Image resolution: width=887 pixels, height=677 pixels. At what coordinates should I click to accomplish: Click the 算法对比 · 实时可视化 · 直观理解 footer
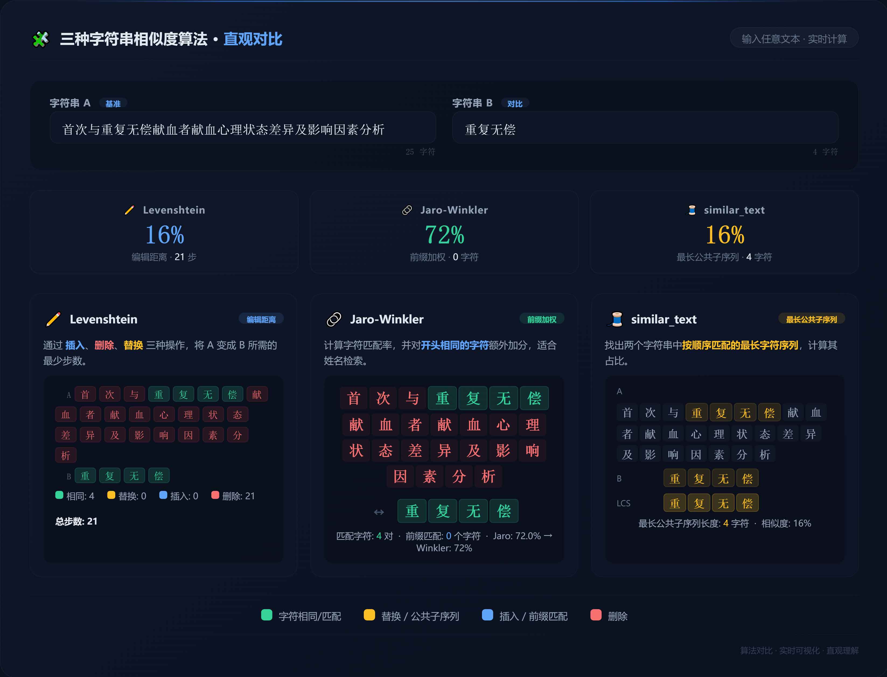(x=799, y=651)
